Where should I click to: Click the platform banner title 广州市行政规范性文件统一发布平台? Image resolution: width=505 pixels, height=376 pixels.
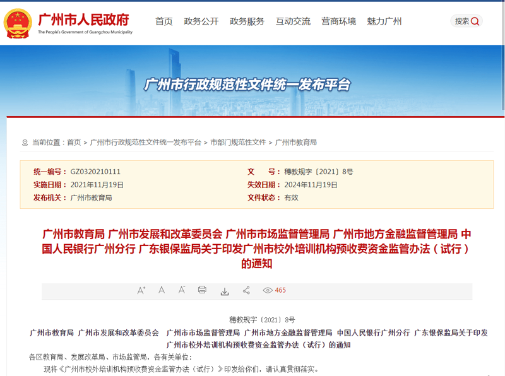tap(247, 85)
